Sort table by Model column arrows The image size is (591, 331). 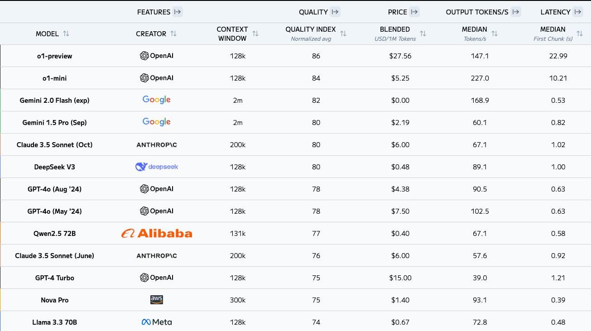tap(66, 34)
